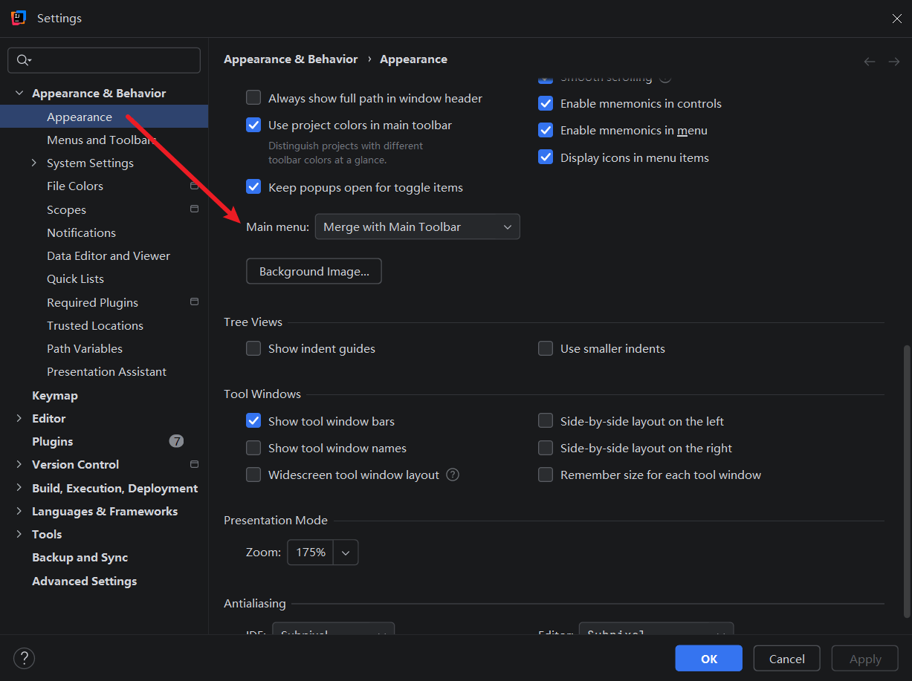Click the project-level icon next to Required Plugins
This screenshot has height=681, width=912.
(x=194, y=302)
